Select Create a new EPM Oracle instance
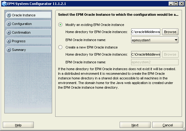 point(60,47)
